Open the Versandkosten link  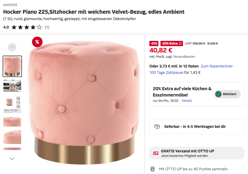click(184, 57)
